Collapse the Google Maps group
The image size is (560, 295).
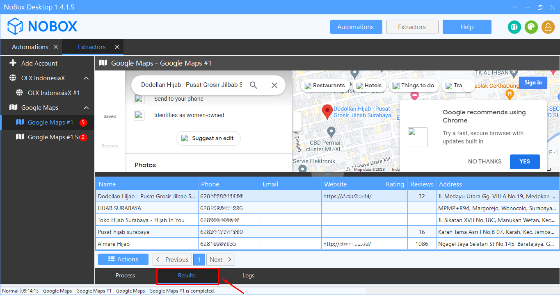point(86,108)
